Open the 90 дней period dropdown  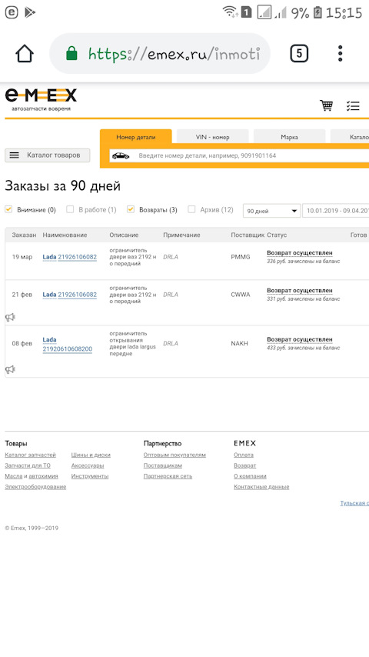[272, 211]
